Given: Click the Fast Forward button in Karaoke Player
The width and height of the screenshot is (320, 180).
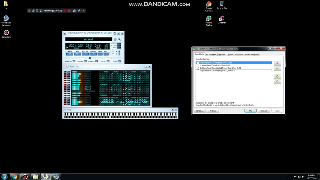Looking at the screenshot, I should (x=77, y=54).
